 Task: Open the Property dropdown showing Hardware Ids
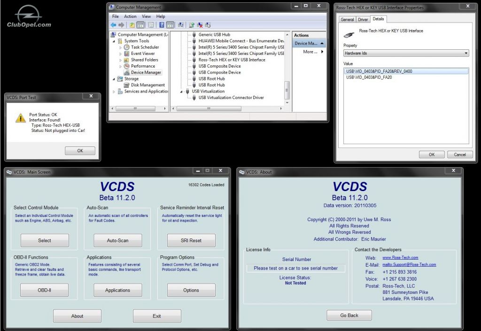pyautogui.click(x=406, y=53)
